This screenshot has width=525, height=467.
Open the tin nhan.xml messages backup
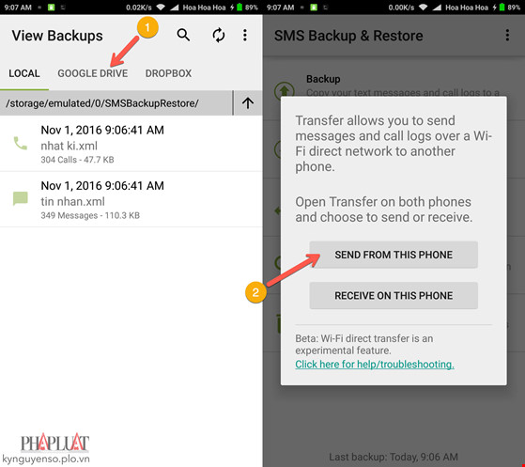(x=131, y=199)
